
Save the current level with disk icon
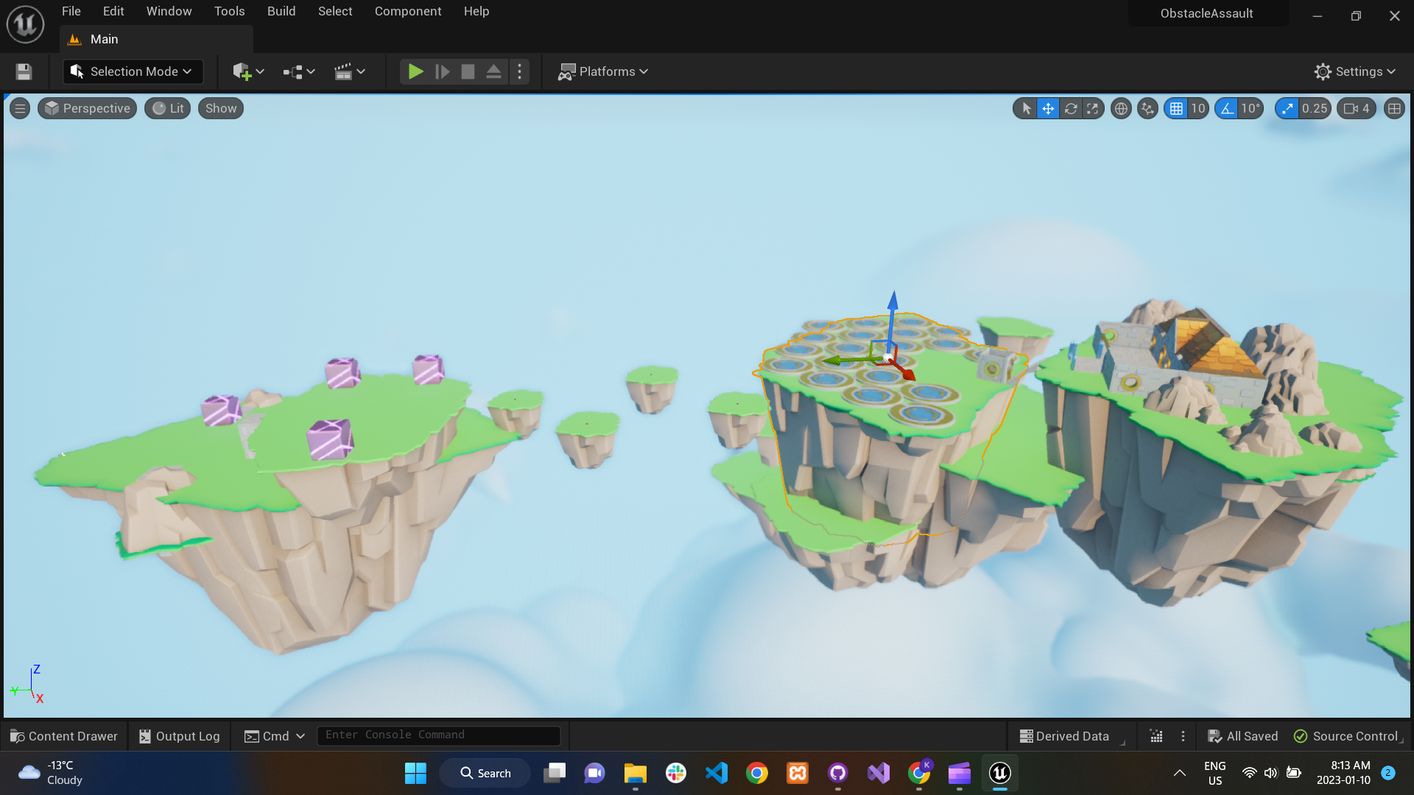pyautogui.click(x=24, y=71)
